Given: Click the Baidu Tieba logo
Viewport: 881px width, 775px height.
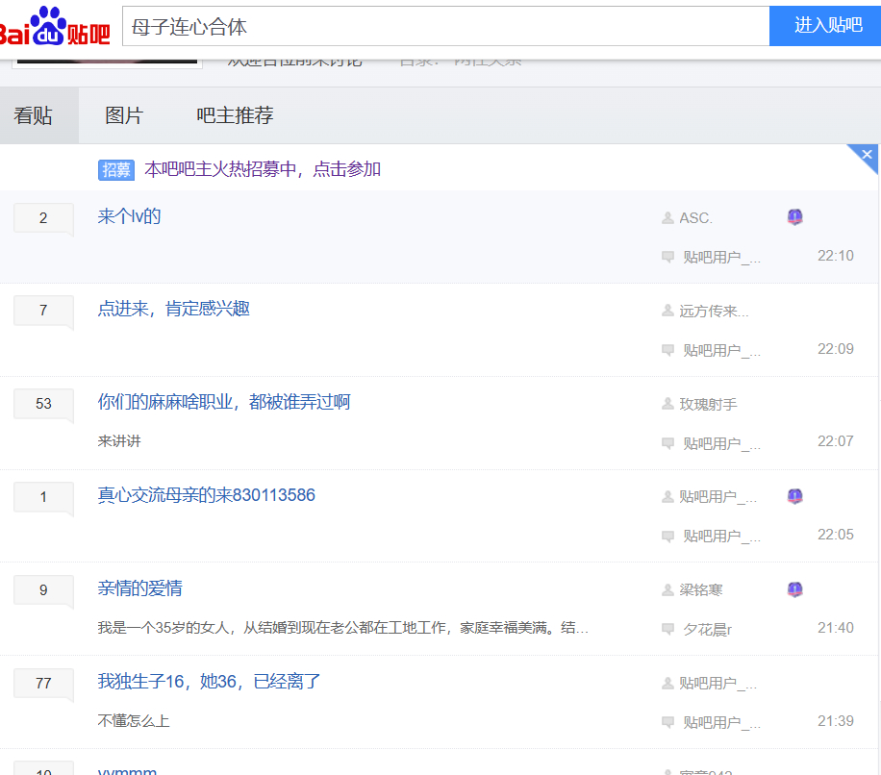Looking at the screenshot, I should pos(55,26).
